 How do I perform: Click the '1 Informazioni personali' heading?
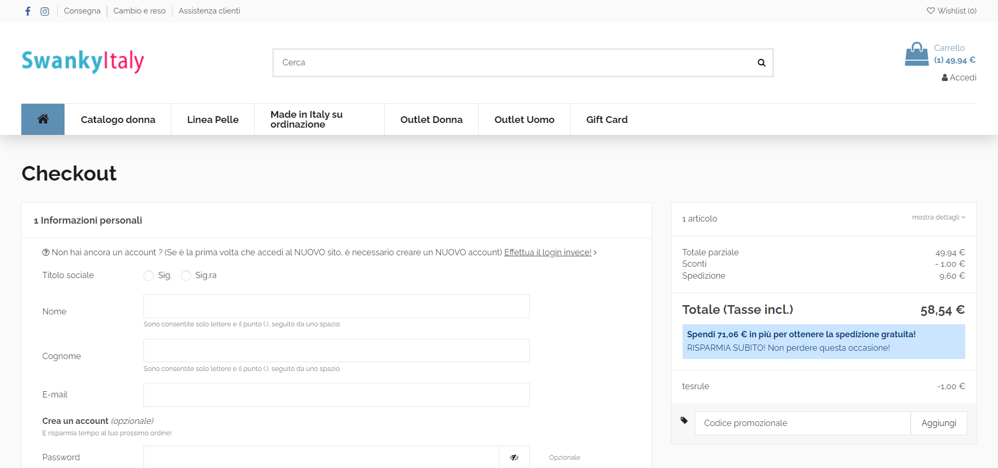88,221
